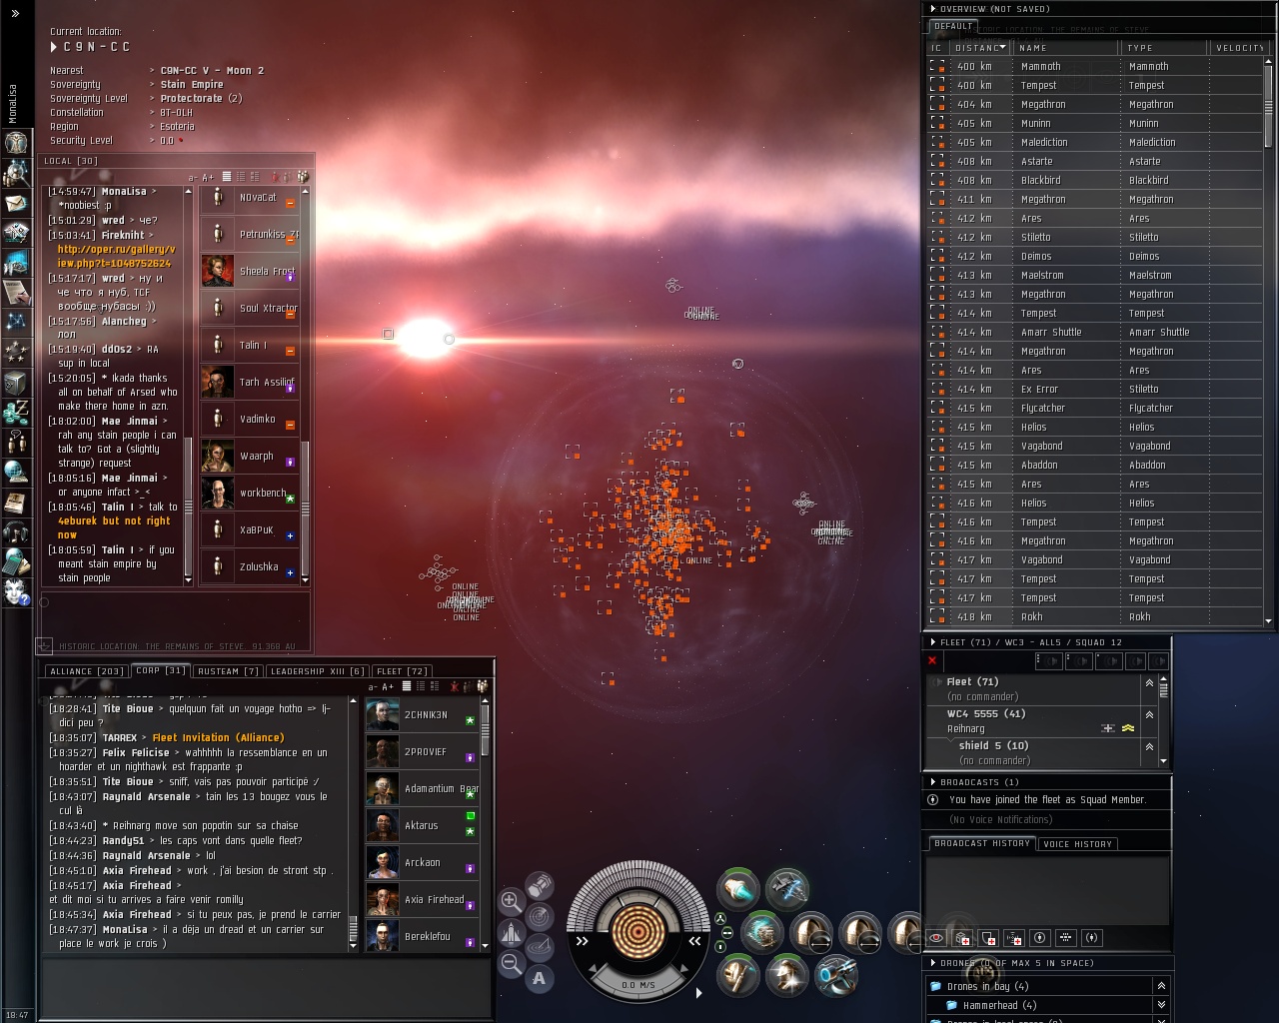
Task: Click the left double-arrow on the HUD
Action: [582, 940]
